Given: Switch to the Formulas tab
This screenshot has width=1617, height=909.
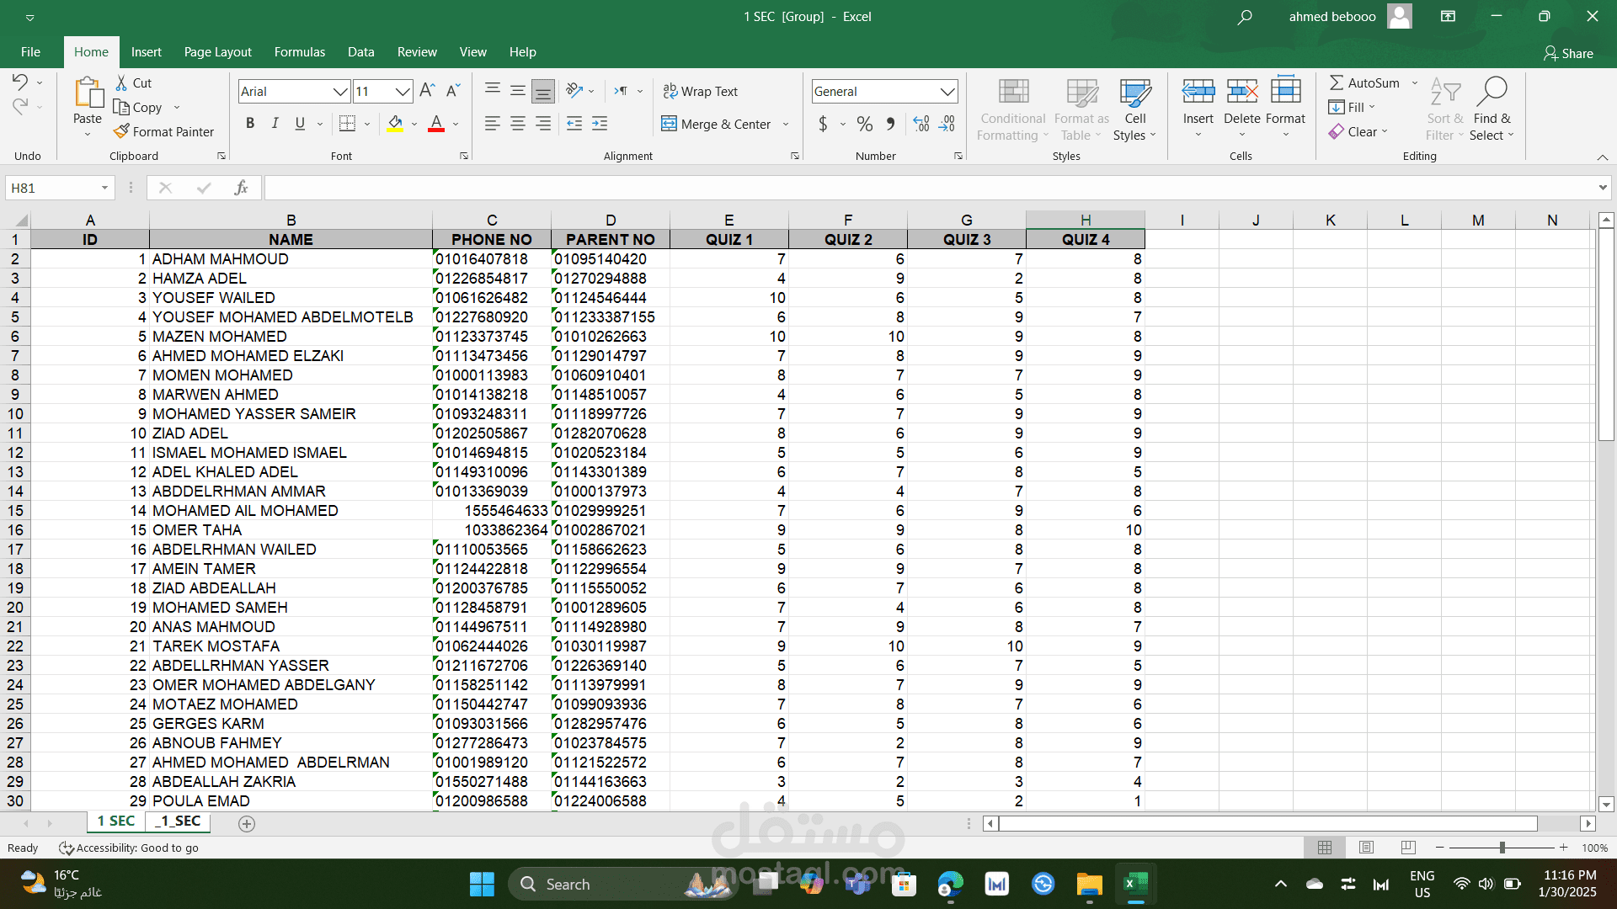Looking at the screenshot, I should pos(299,52).
